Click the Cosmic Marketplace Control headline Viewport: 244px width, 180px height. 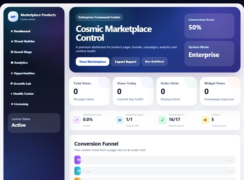tap(114, 33)
